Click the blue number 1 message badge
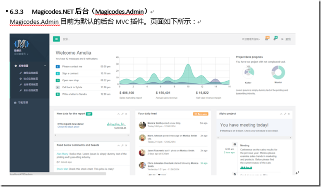The image size is (321, 187). click(x=58, y=66)
